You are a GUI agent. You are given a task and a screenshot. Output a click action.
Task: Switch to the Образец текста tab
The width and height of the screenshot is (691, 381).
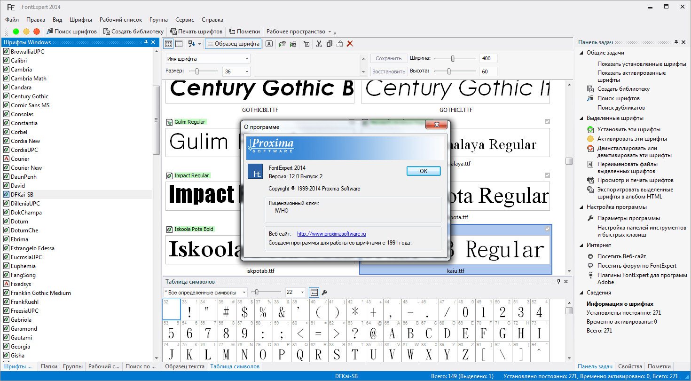point(184,366)
